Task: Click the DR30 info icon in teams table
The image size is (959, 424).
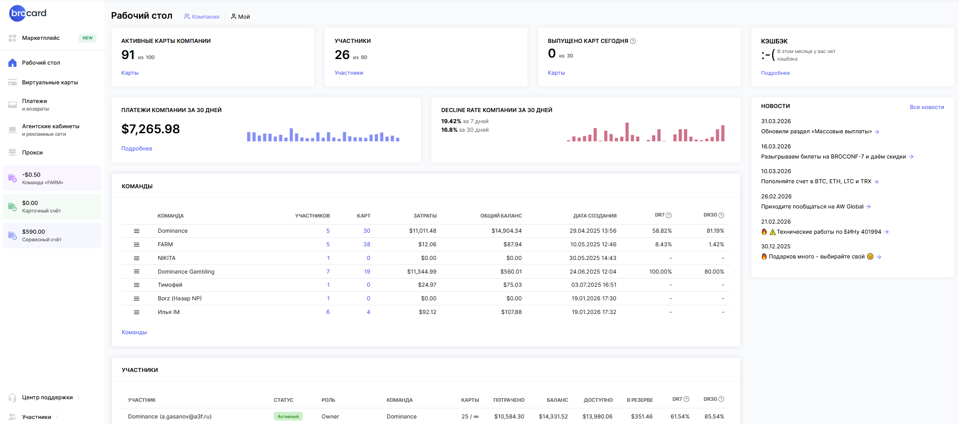Action: coord(721,216)
